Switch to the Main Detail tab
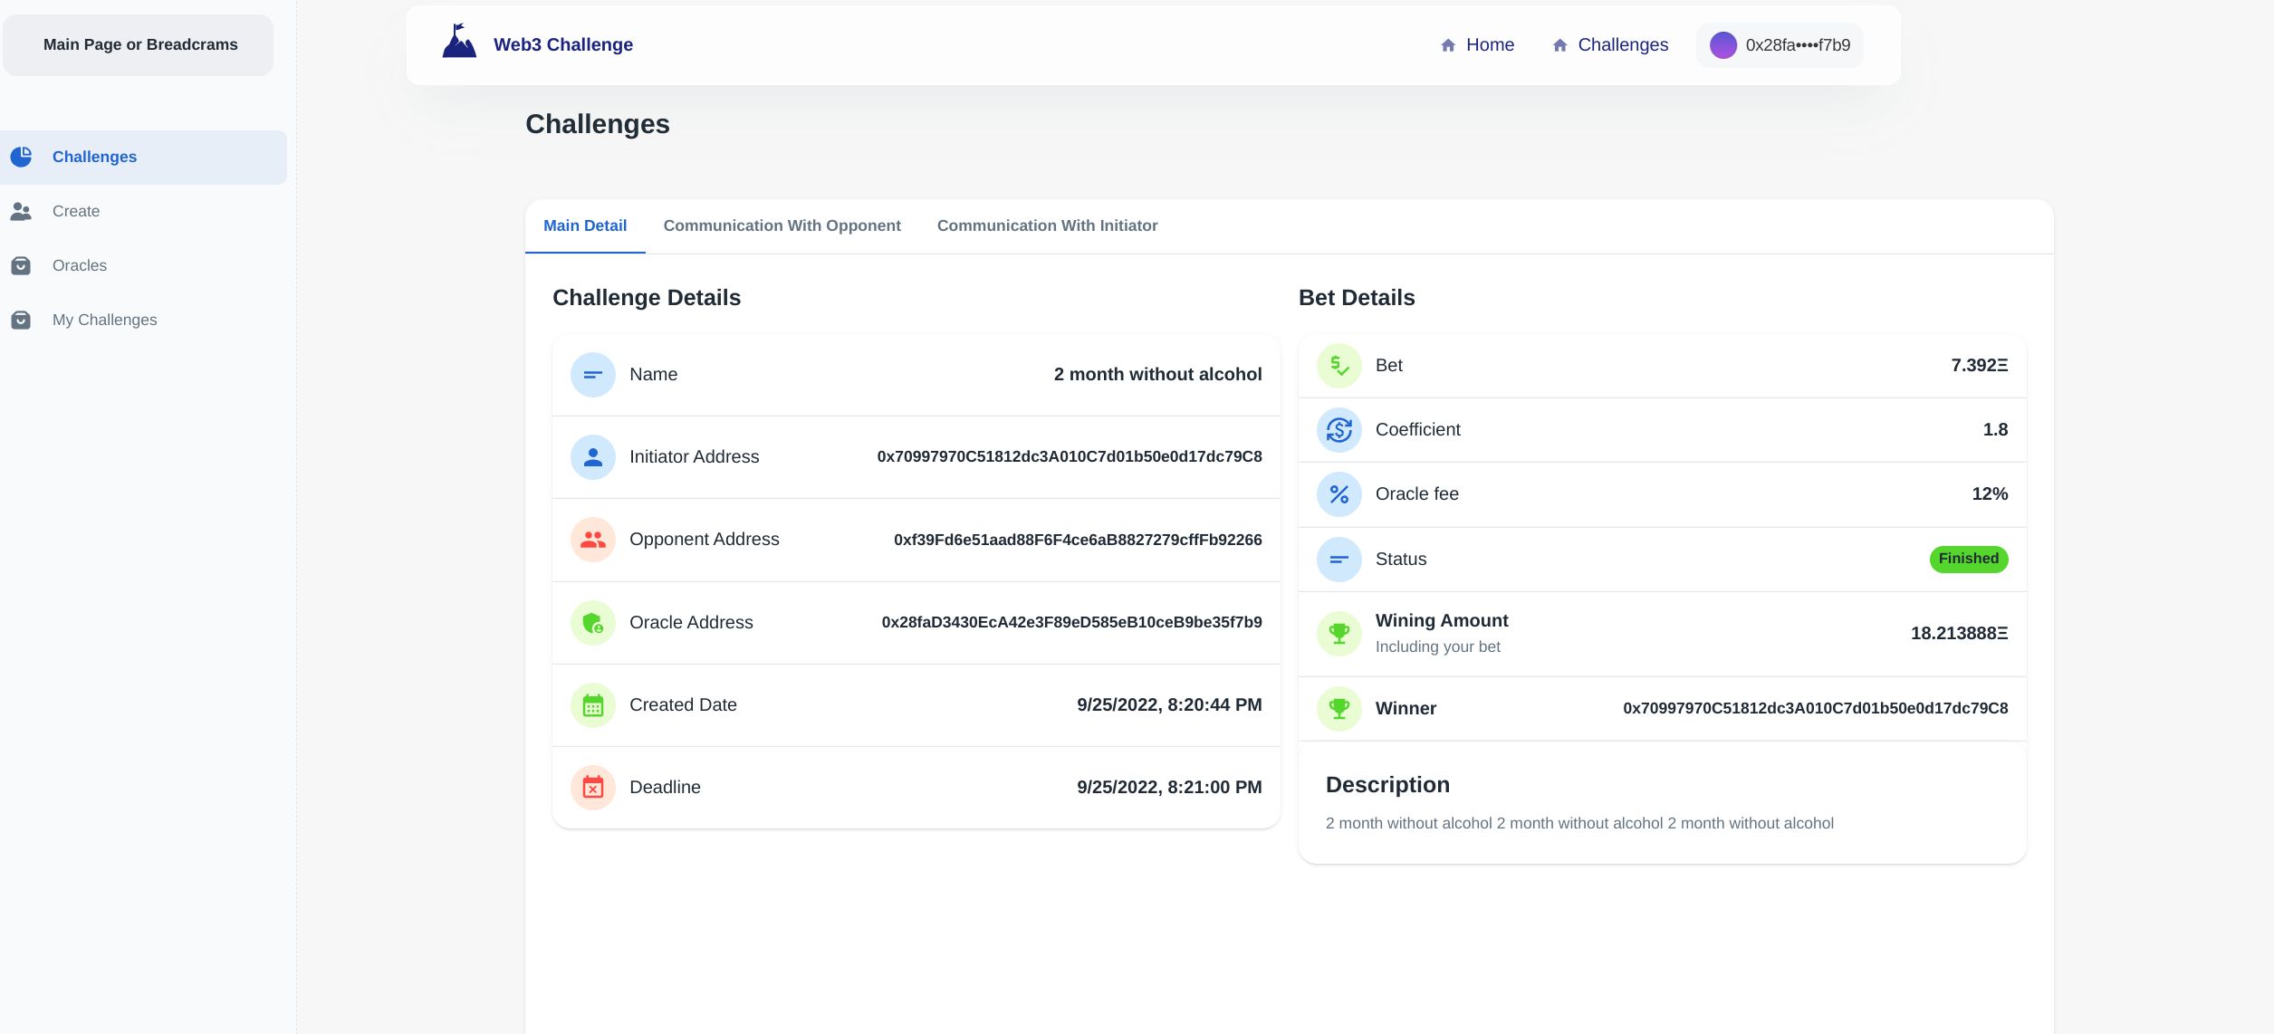This screenshot has height=1034, width=2274. [585, 225]
